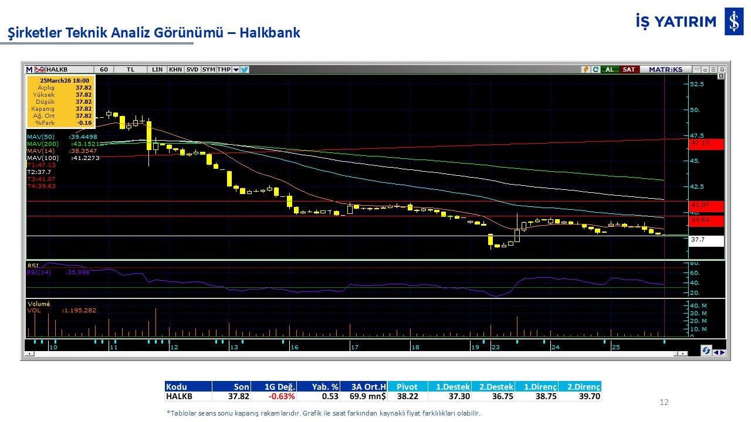The height and width of the screenshot is (422, 751).
Task: Open the dropdown arrow next to TMP
Action: click(236, 69)
